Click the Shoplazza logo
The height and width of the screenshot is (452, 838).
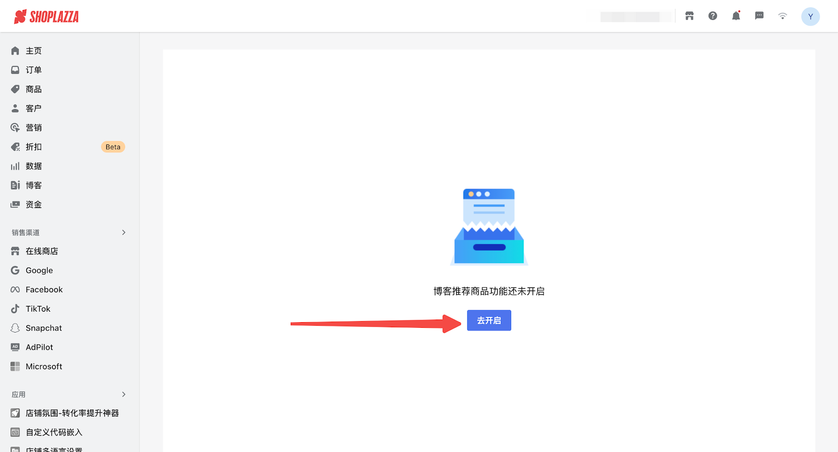(x=47, y=17)
